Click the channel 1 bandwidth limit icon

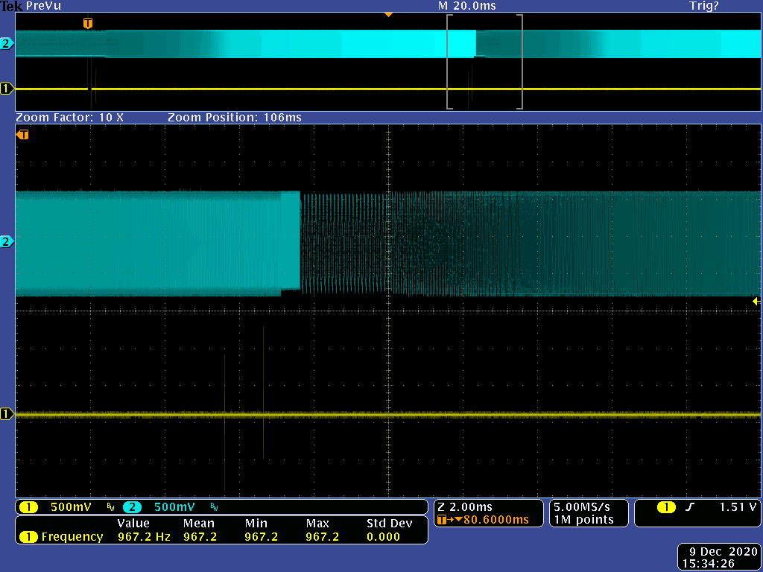(110, 508)
